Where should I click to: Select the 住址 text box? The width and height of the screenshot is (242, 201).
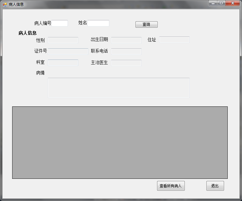click(174, 40)
